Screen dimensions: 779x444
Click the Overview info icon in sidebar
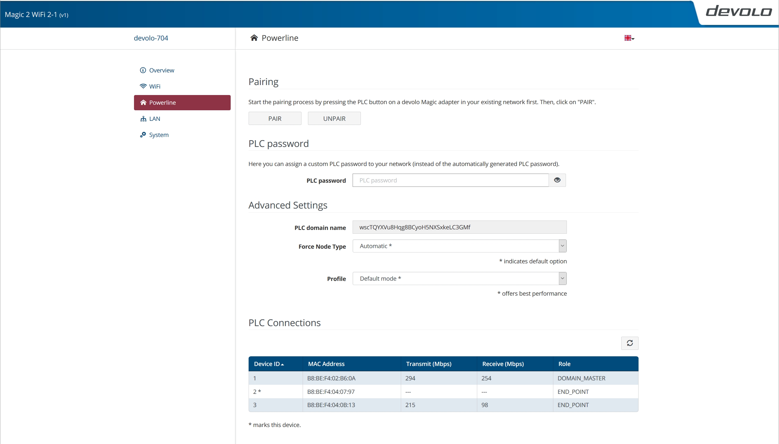(x=143, y=70)
